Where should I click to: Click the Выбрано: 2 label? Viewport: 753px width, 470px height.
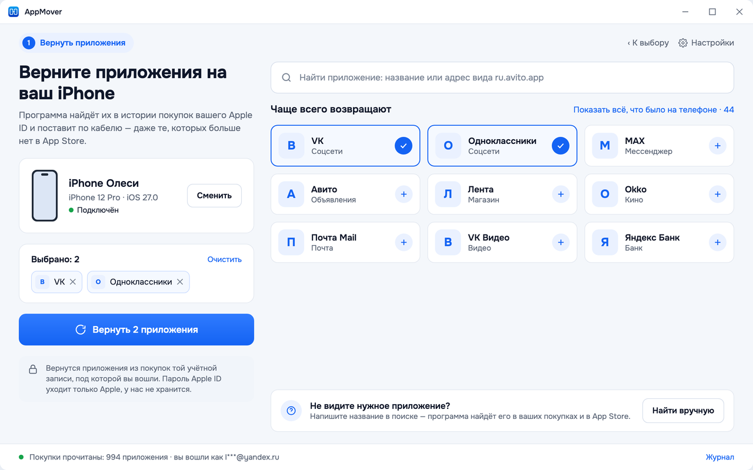pyautogui.click(x=55, y=259)
